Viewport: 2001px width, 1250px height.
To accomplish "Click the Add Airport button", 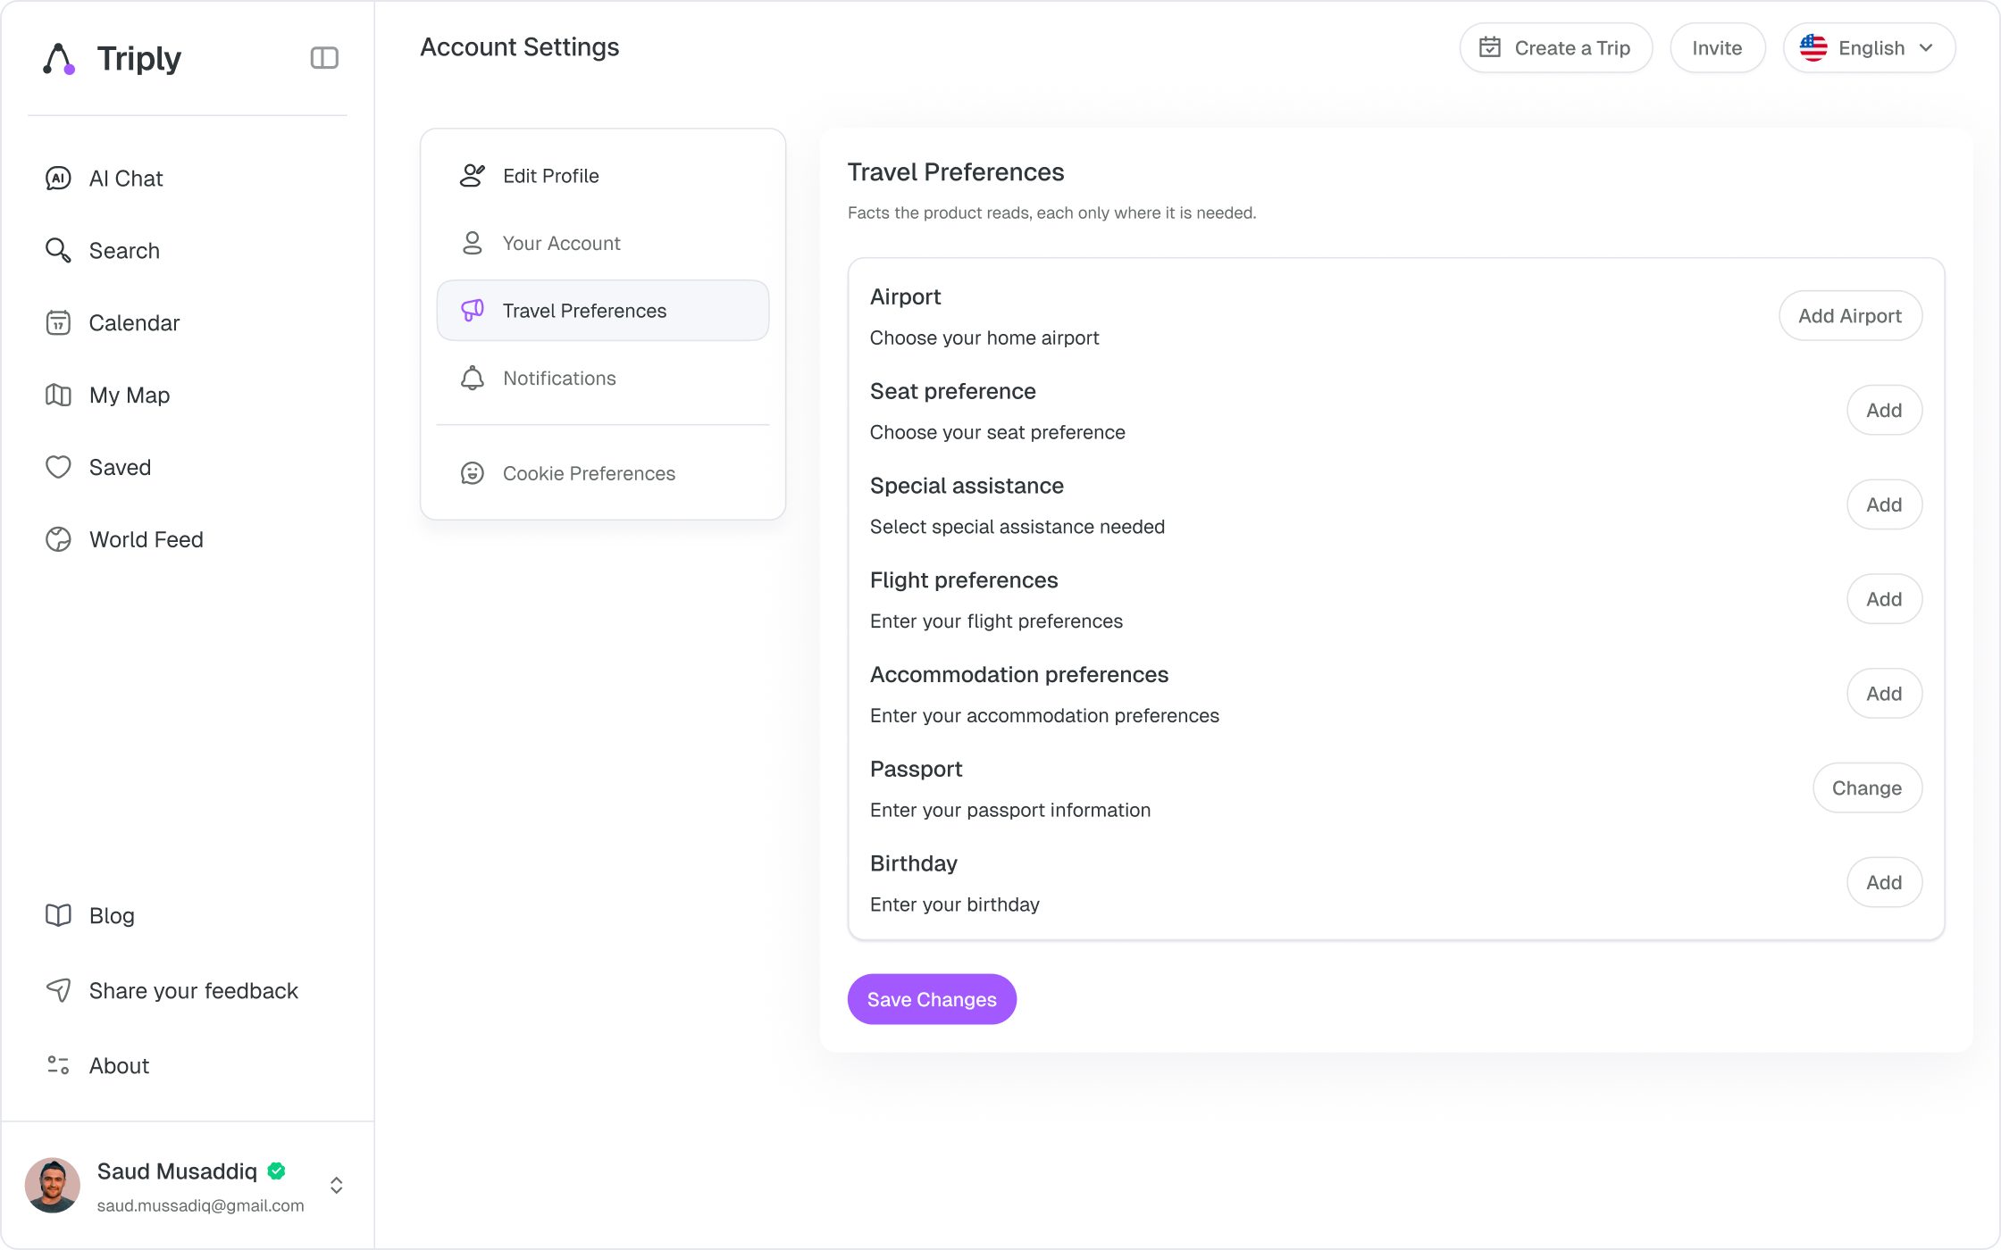I will point(1850,315).
